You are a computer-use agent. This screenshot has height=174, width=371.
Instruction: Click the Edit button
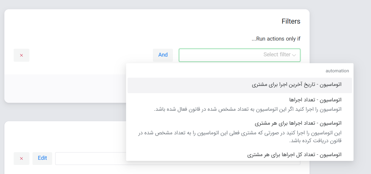coord(42,159)
